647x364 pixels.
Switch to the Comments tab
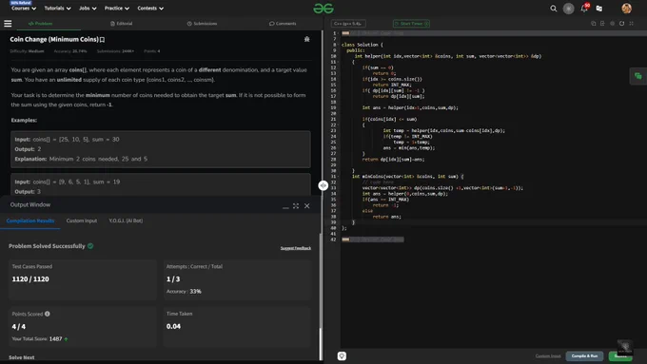pos(283,24)
